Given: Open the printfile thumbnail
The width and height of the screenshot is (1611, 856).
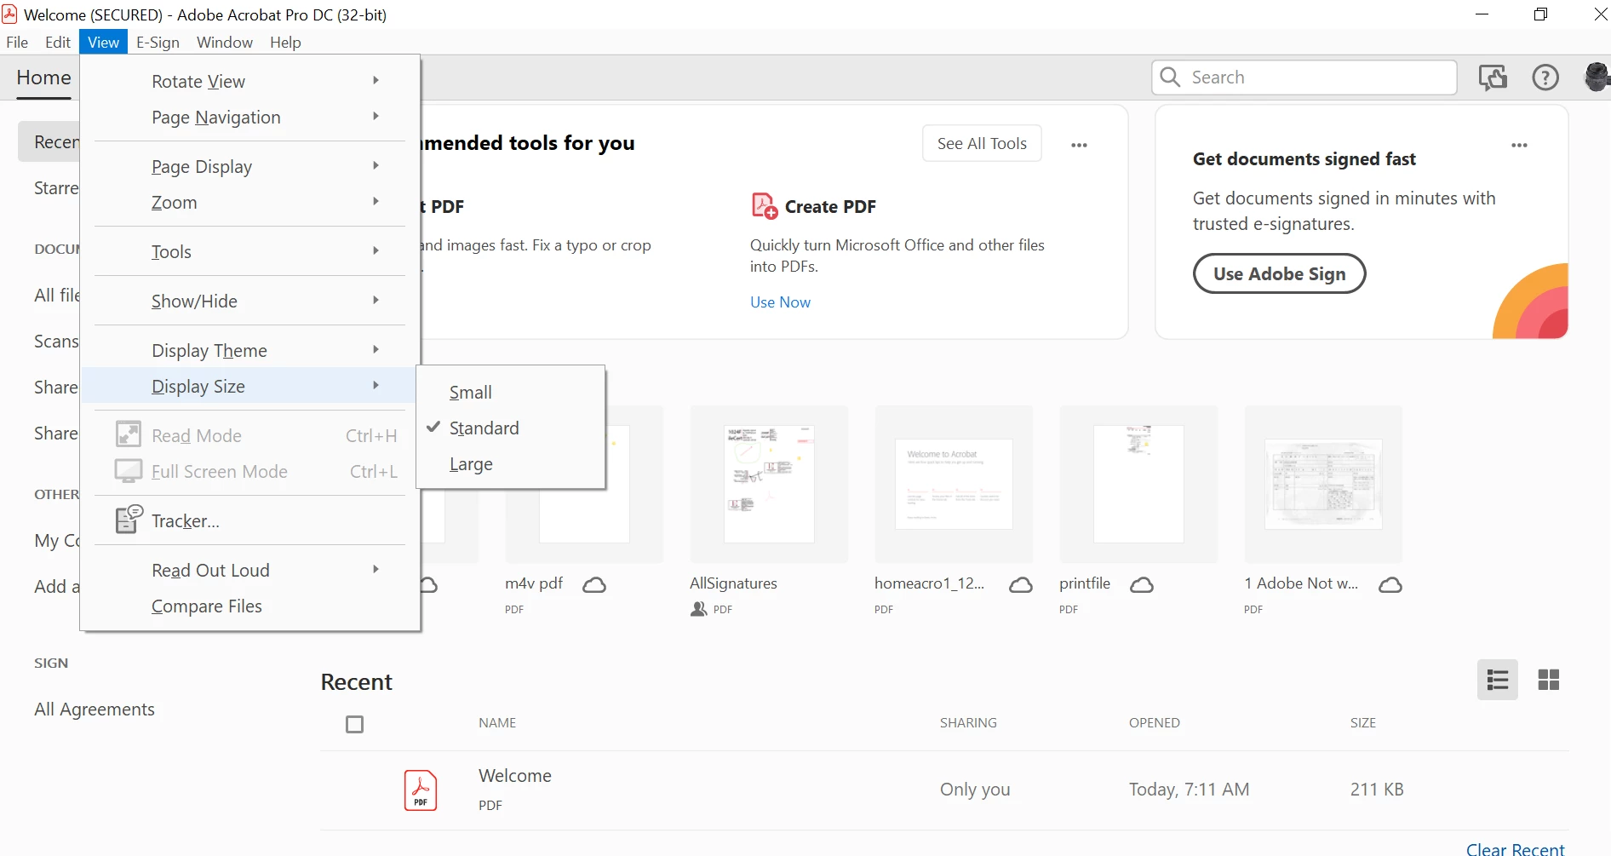Looking at the screenshot, I should pos(1138,484).
